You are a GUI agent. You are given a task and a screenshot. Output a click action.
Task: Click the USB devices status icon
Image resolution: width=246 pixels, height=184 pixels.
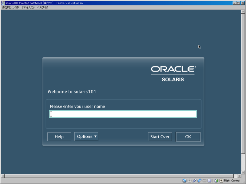(194, 181)
